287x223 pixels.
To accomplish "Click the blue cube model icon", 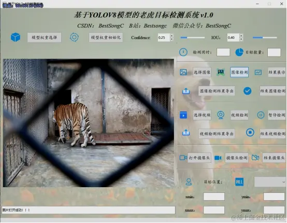I will pyautogui.click(x=16, y=37).
